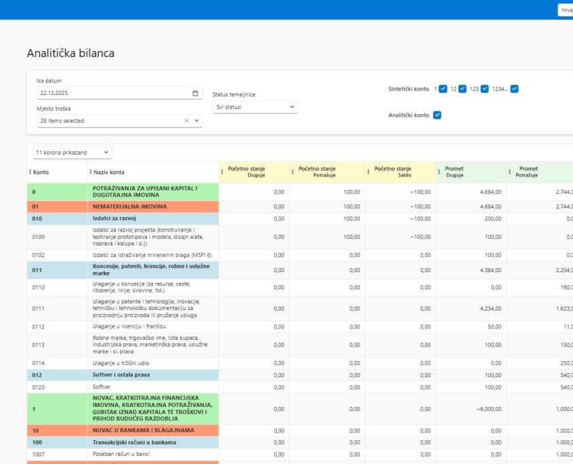573x464 pixels.
Task: Clear the Mjesto troška selection with X
Action: point(186,121)
